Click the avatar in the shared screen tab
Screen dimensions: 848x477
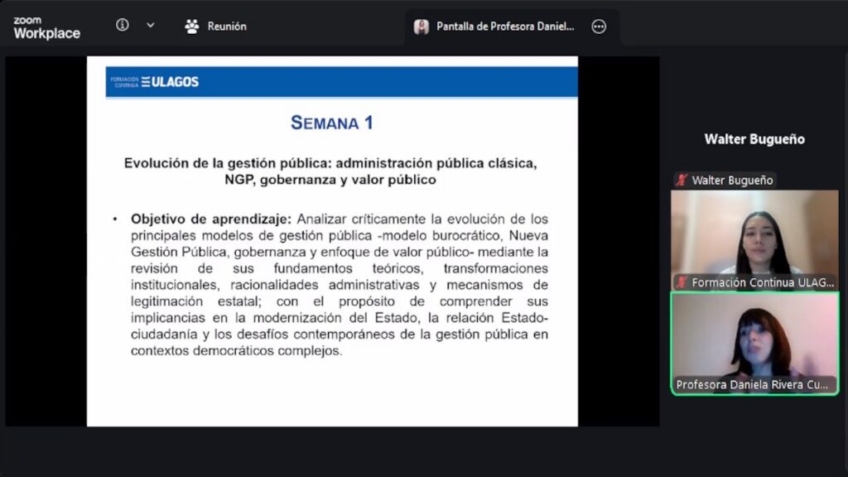(422, 26)
